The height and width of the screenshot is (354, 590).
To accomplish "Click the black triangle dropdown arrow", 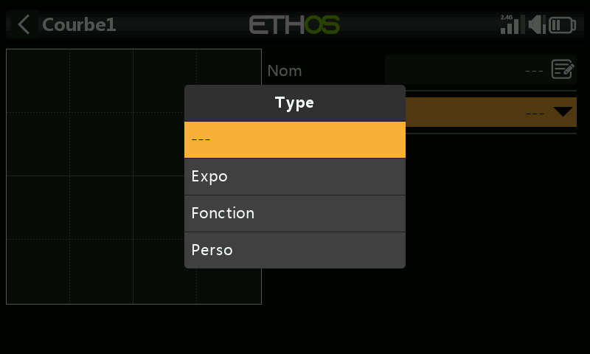I will (563, 111).
